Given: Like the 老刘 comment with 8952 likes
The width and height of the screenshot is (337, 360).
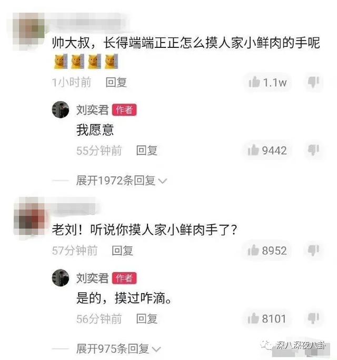Looking at the screenshot, I should (267, 250).
